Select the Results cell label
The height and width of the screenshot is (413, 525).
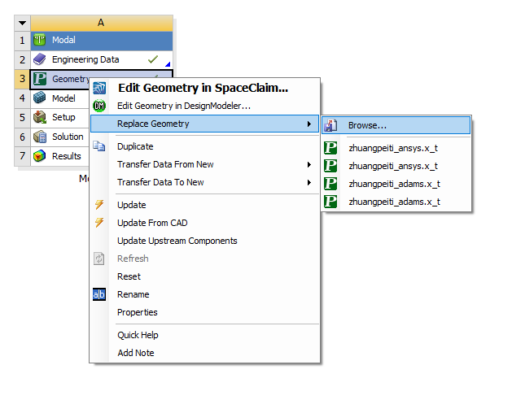(66, 156)
